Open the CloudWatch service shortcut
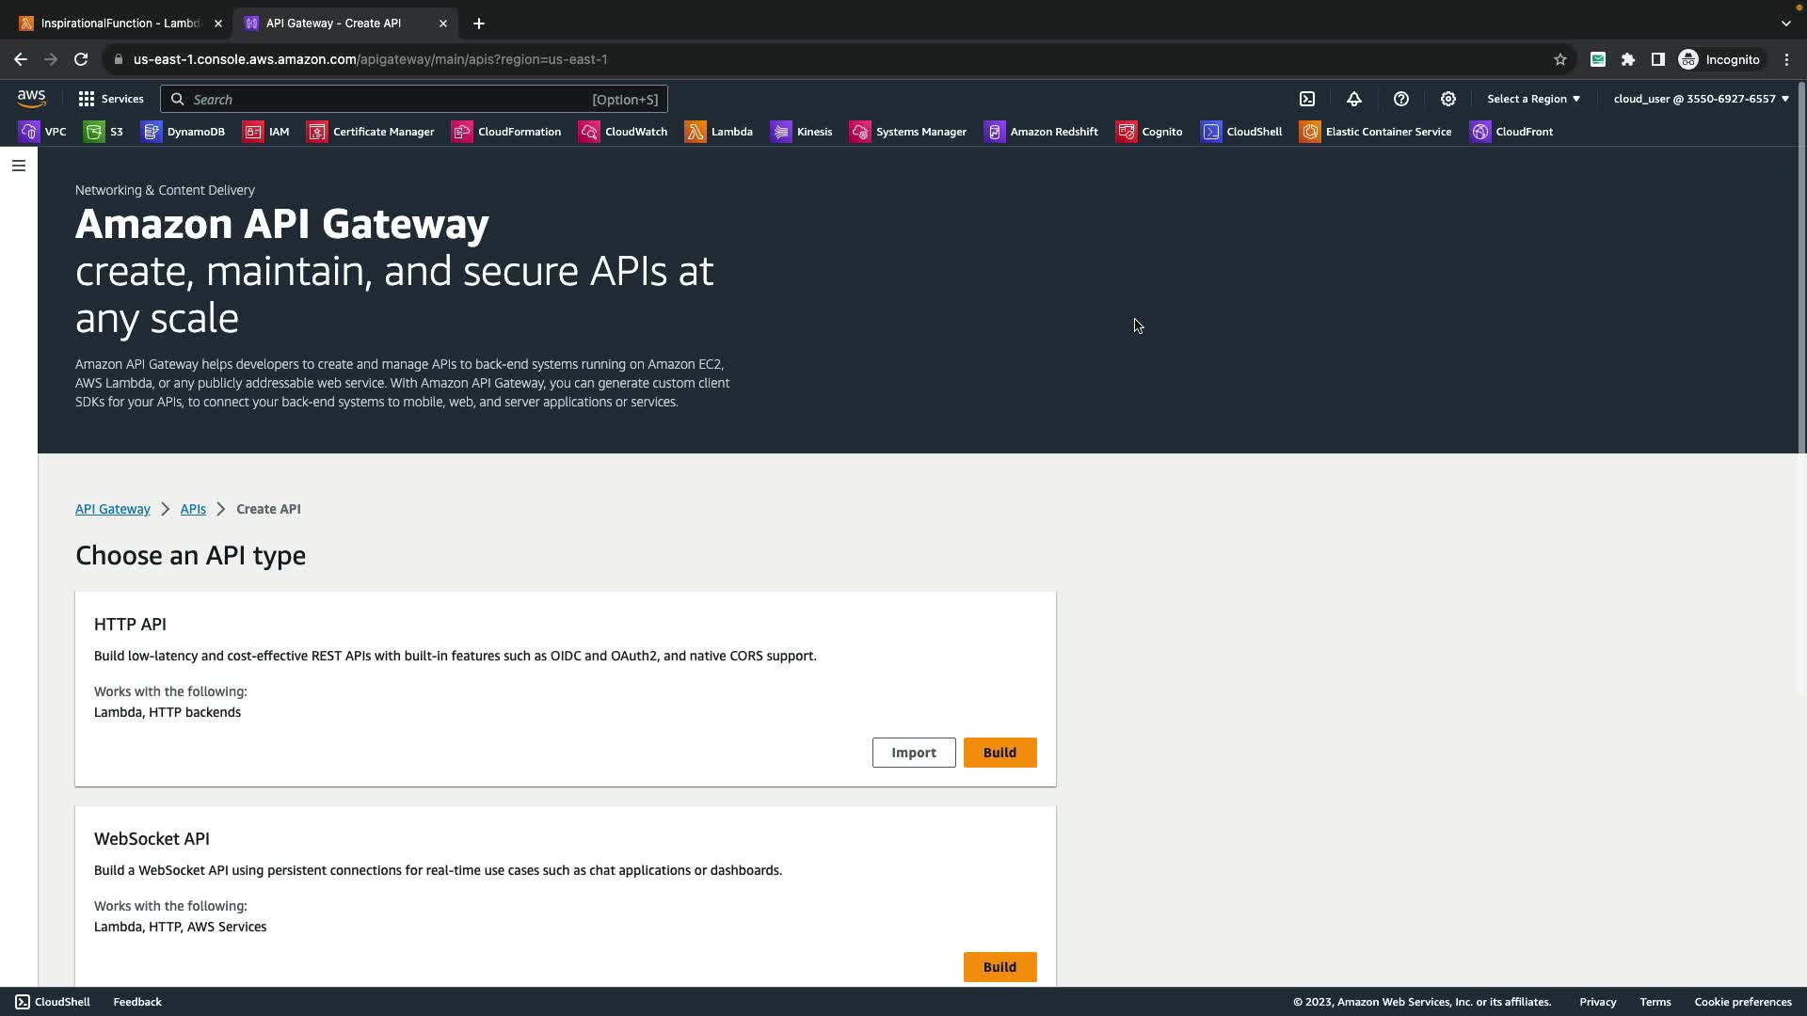Screen dimensions: 1807x1016 click(x=623, y=132)
